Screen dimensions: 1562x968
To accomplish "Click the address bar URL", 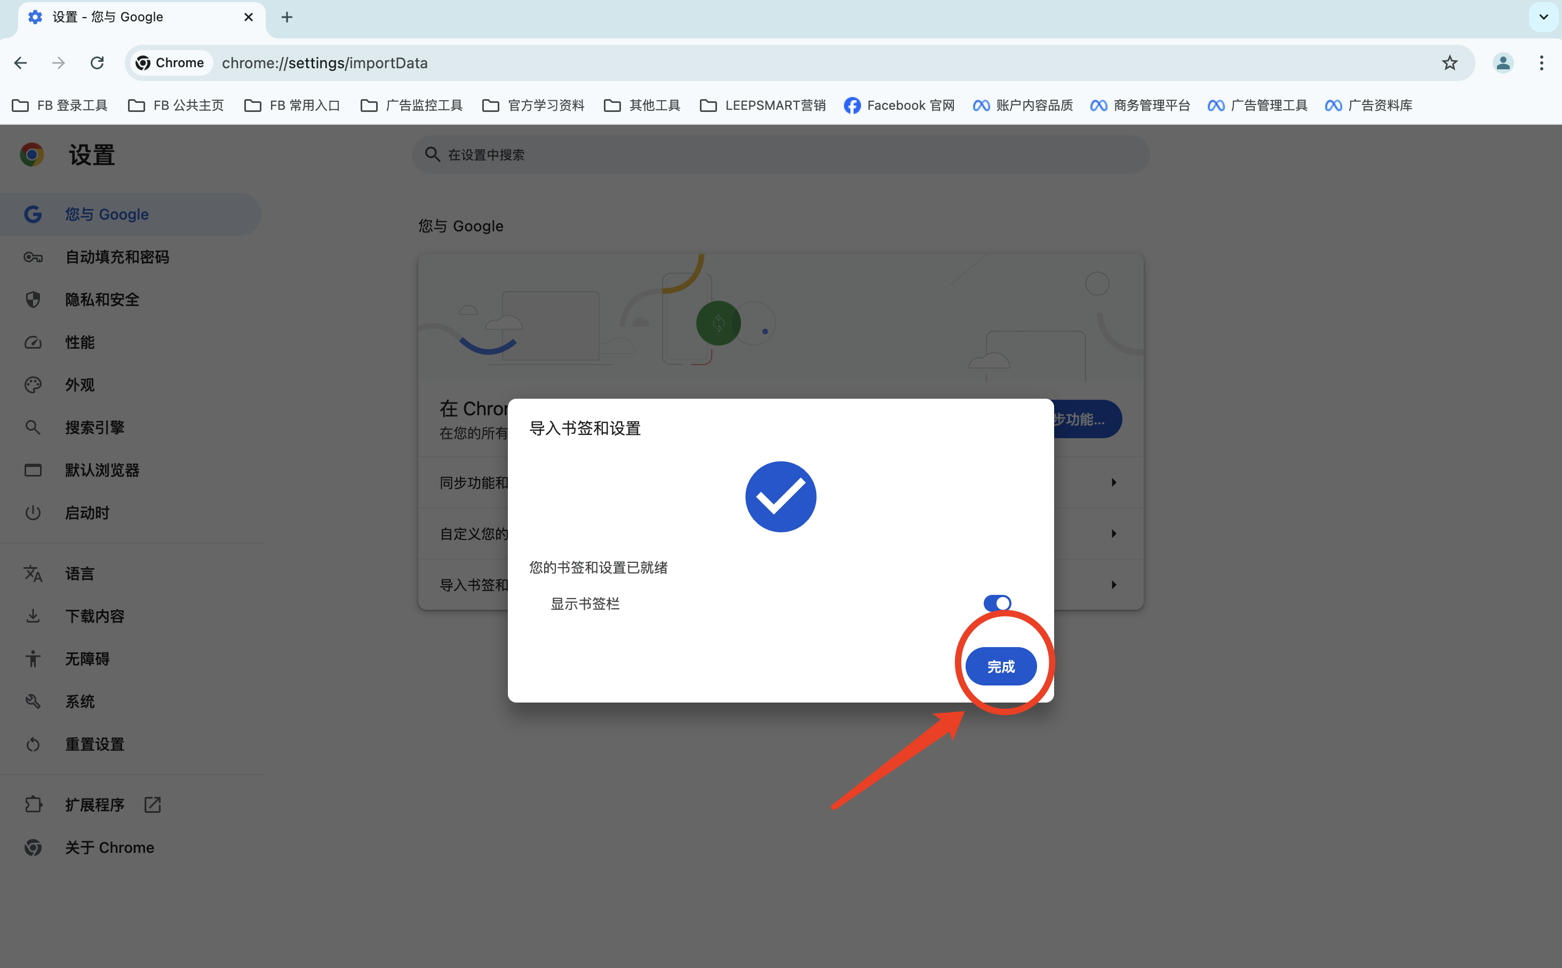I will click(x=325, y=63).
